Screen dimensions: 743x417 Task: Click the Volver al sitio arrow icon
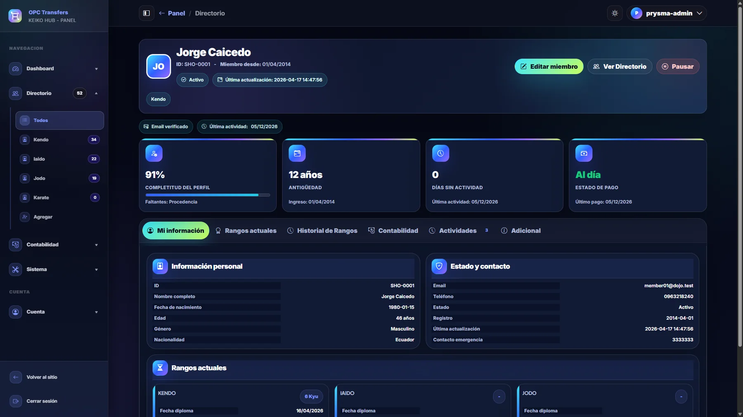click(x=16, y=377)
